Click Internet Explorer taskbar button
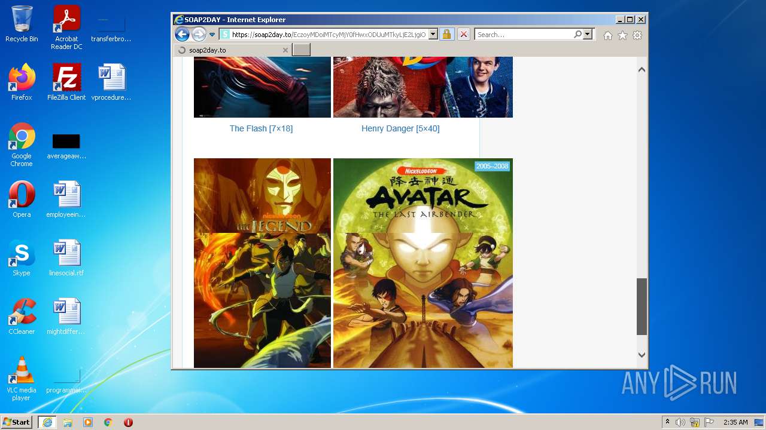The height and width of the screenshot is (430, 766). (x=47, y=422)
